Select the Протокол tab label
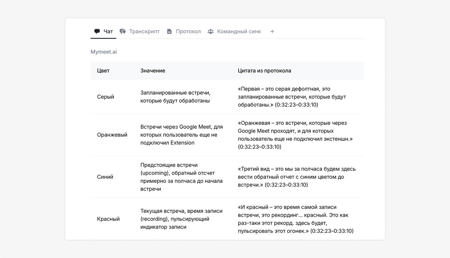The height and width of the screenshot is (258, 450). click(x=188, y=31)
